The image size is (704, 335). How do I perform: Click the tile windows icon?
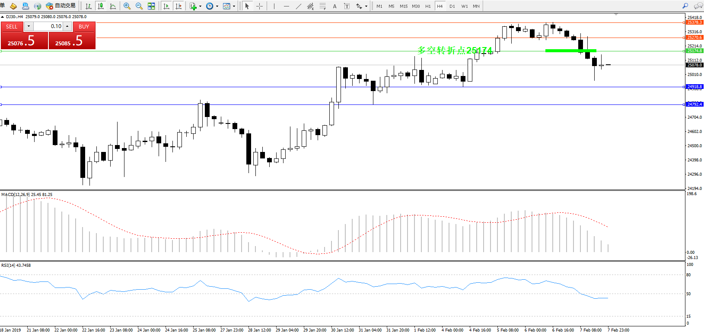click(x=151, y=6)
